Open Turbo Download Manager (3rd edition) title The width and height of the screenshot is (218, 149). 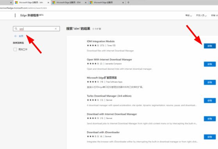[109, 96]
